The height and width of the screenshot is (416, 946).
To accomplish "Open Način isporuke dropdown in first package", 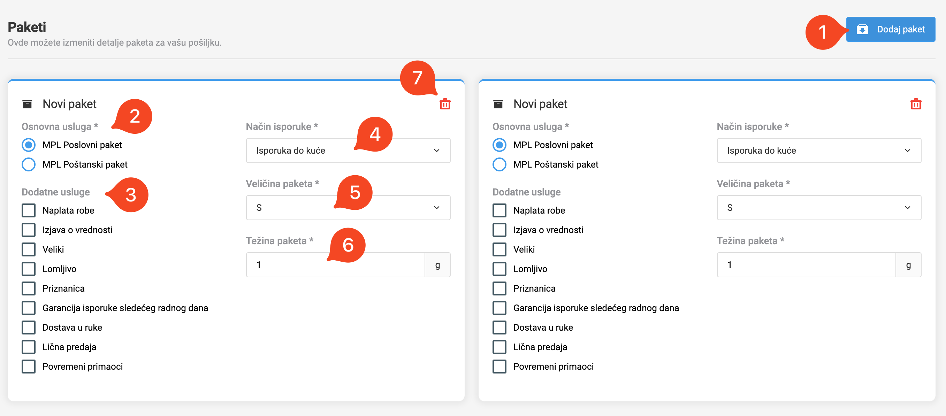I will [x=348, y=151].
